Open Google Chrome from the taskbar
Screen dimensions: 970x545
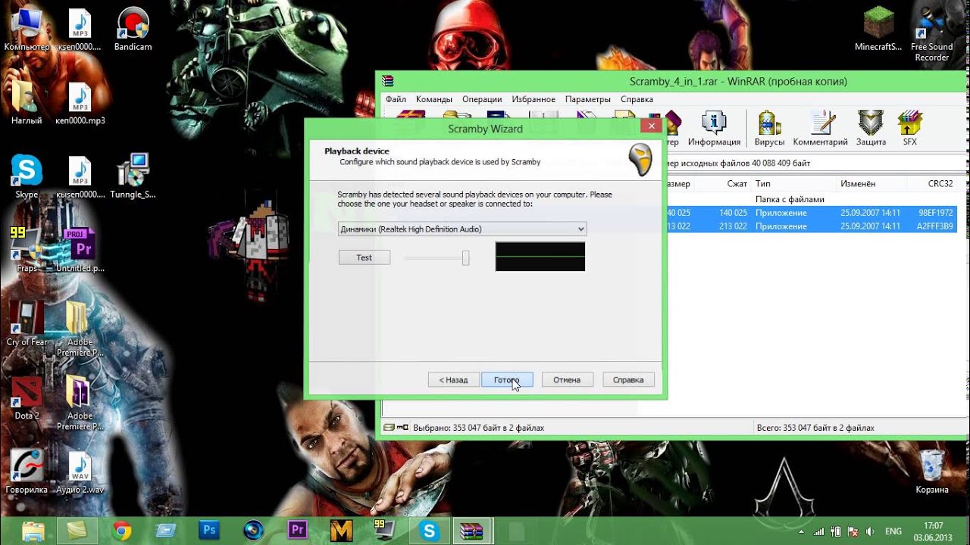[121, 531]
